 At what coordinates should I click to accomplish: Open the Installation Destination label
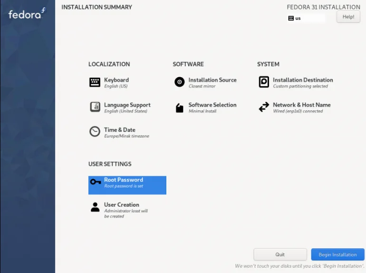click(303, 80)
